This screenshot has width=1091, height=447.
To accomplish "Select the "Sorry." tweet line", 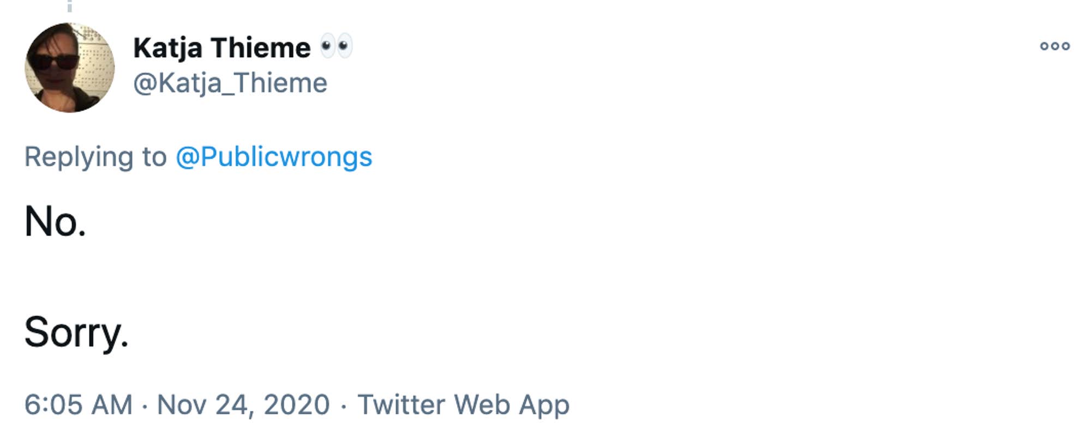I will [x=76, y=333].
